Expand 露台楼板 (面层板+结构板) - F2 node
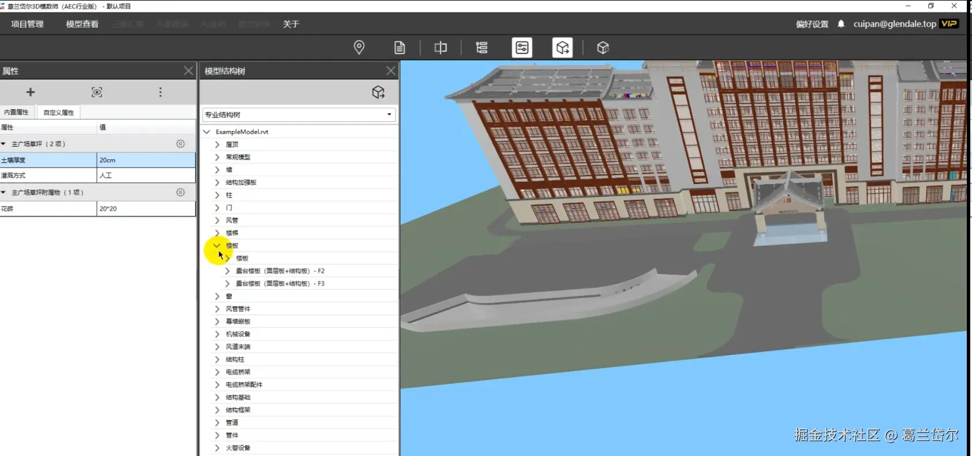Image resolution: width=972 pixels, height=456 pixels. [227, 271]
